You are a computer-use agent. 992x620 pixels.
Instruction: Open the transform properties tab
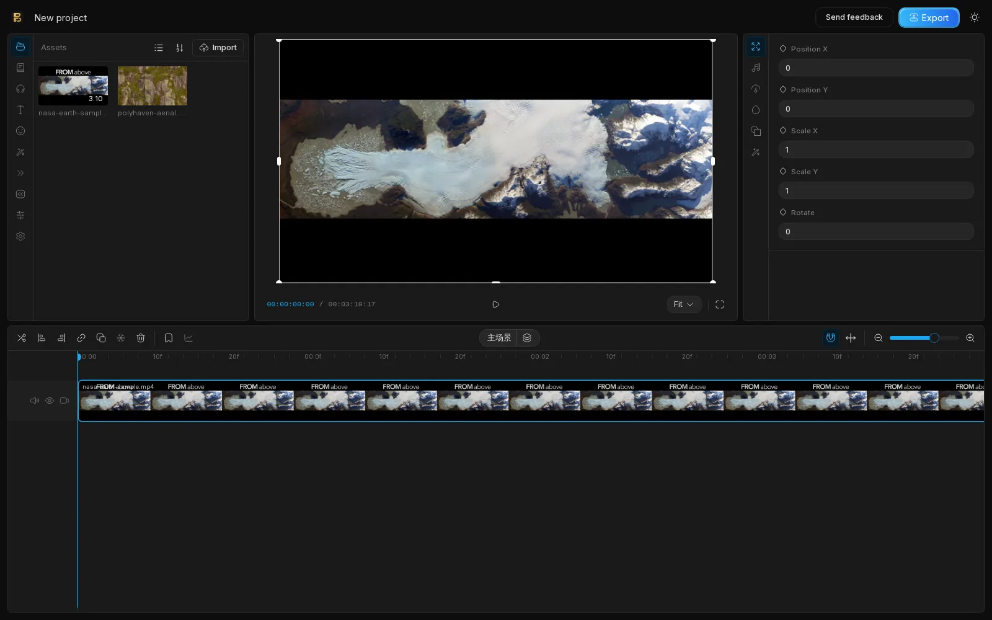point(756,46)
